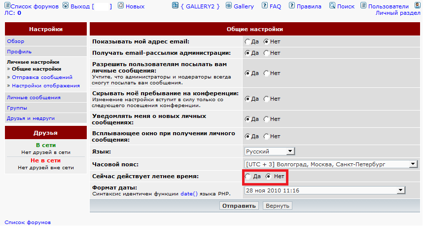Click the Gallery icon in header
The image size is (425, 227).
[229, 6]
